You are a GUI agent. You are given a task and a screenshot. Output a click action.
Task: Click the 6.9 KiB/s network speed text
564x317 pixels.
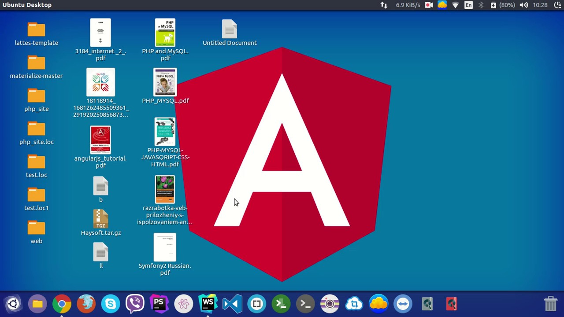408,5
